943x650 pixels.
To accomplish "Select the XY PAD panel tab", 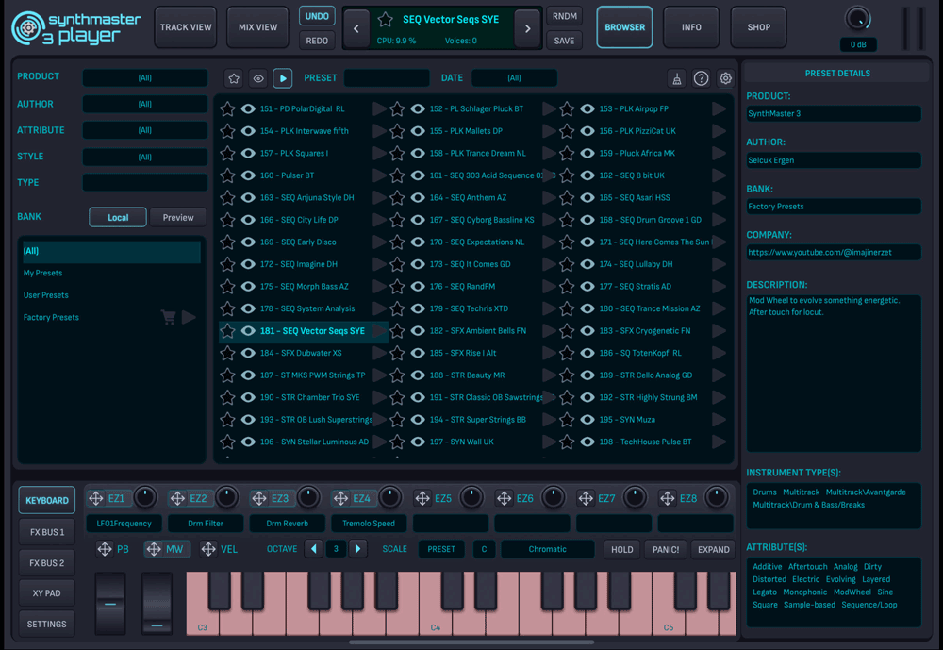I will pos(47,592).
